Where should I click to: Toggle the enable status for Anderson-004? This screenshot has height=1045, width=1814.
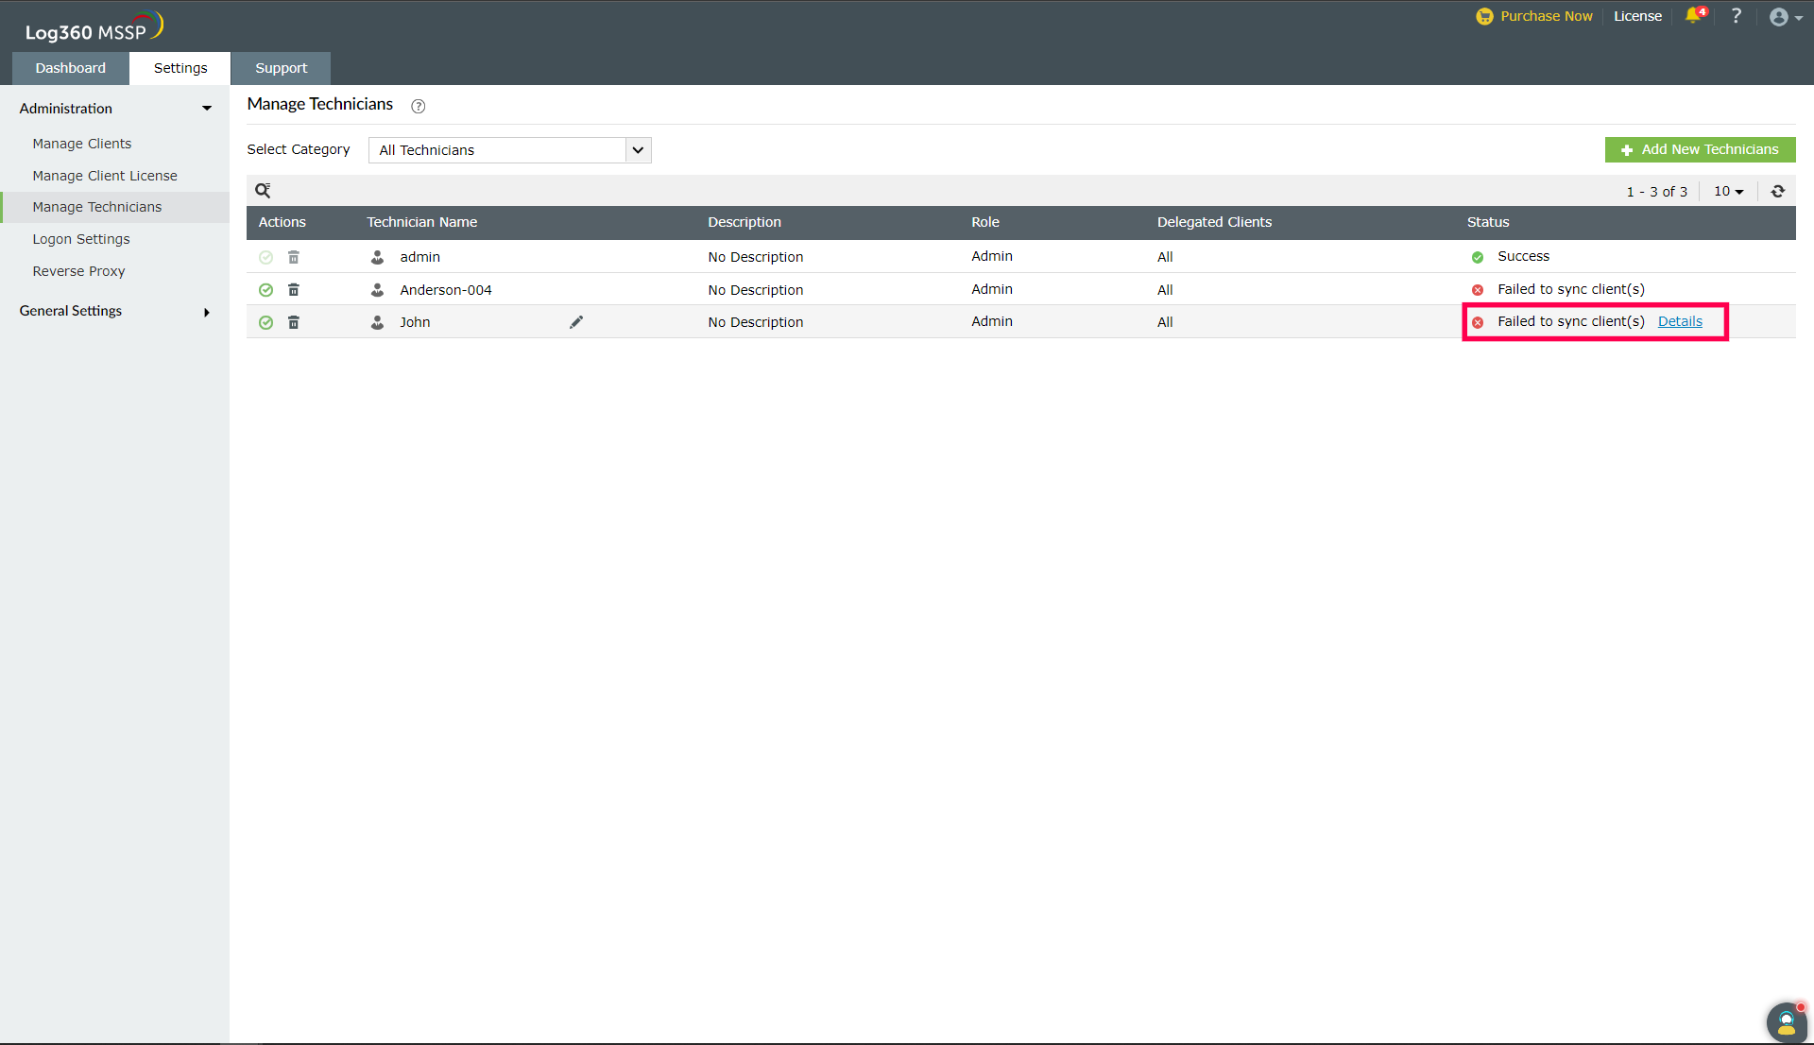click(x=265, y=290)
